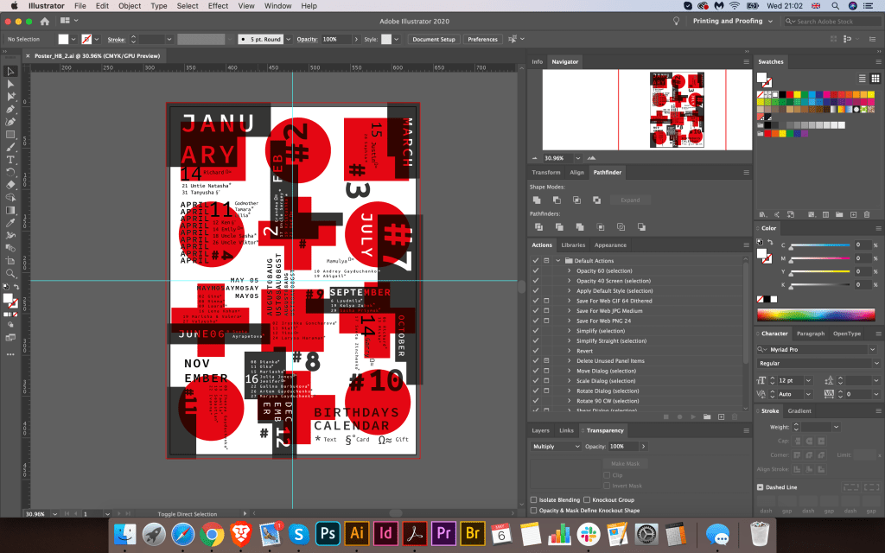
Task: Select the Eyedropper tool
Action: 11,222
